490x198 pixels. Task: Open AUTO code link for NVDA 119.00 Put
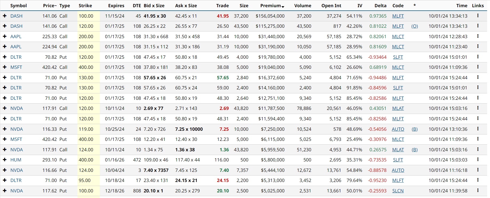pos(398,129)
